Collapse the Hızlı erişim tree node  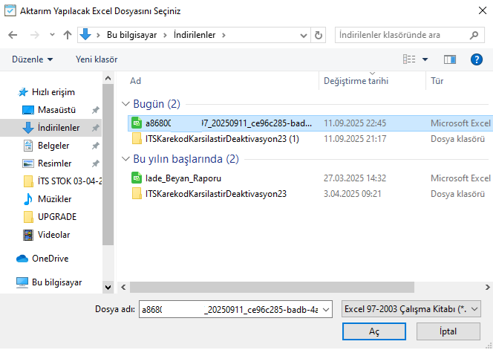tap(10, 92)
